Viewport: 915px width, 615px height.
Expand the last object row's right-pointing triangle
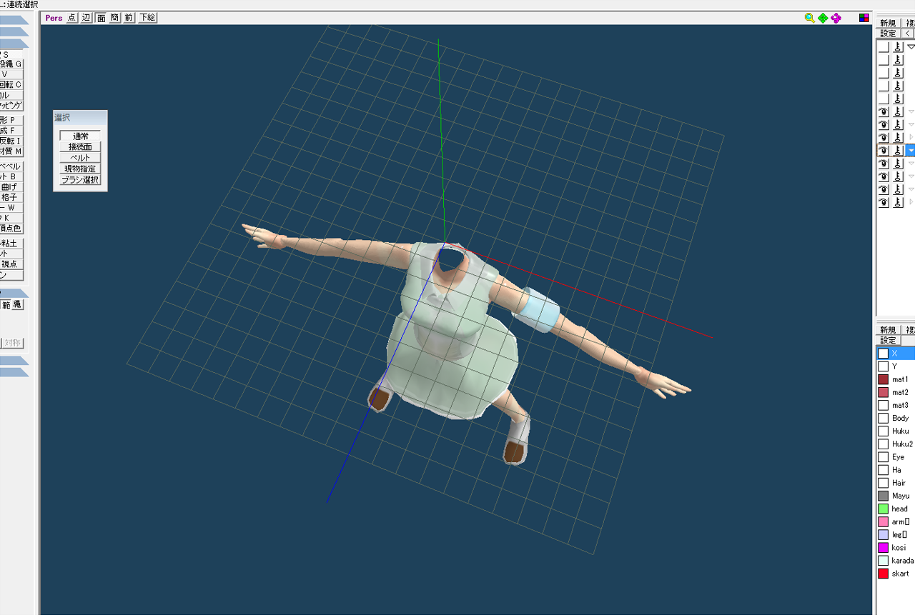point(911,203)
